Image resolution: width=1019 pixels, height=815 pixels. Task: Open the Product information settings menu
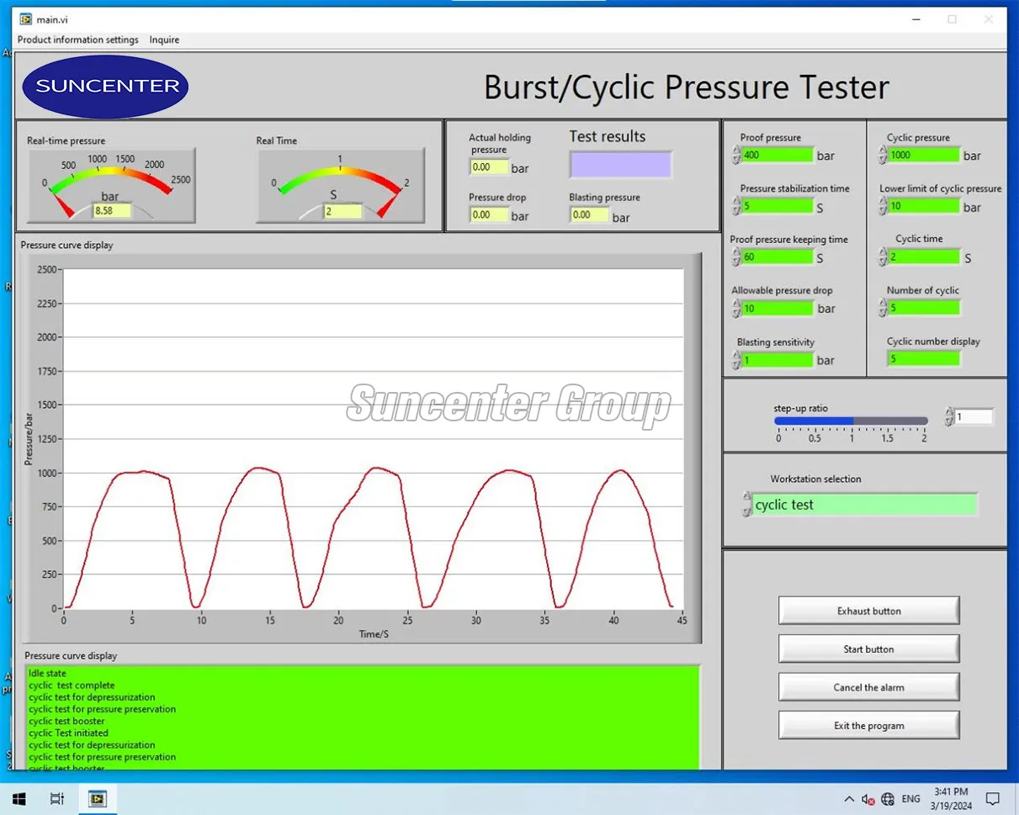(77, 40)
